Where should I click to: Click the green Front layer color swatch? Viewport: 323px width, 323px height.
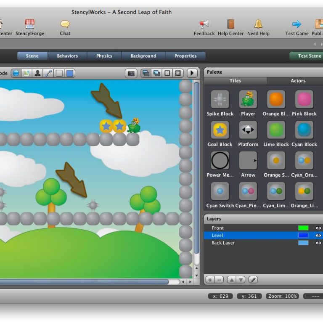coord(303,228)
